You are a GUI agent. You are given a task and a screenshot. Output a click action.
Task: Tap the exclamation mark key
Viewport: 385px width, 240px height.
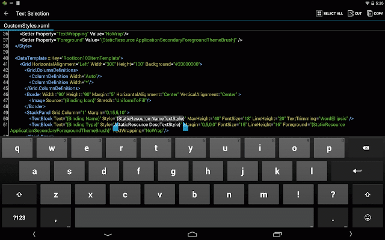point(298,194)
